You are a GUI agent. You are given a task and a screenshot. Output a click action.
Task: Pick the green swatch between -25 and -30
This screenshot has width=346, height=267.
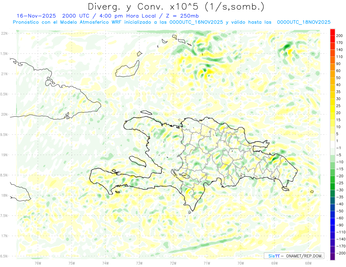coord(333,187)
